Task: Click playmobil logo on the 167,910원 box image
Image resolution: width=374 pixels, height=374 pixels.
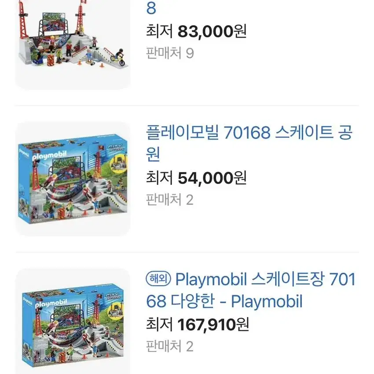Action: coord(51,303)
